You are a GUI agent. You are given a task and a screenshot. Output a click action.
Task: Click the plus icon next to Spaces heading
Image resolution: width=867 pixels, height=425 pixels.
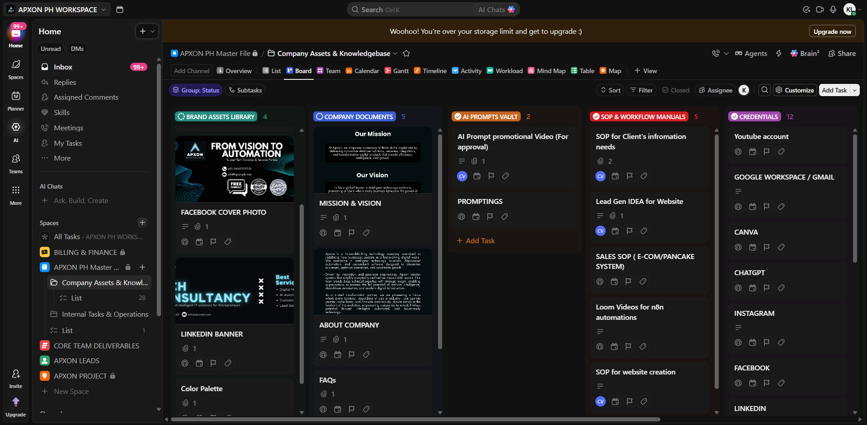click(x=142, y=222)
